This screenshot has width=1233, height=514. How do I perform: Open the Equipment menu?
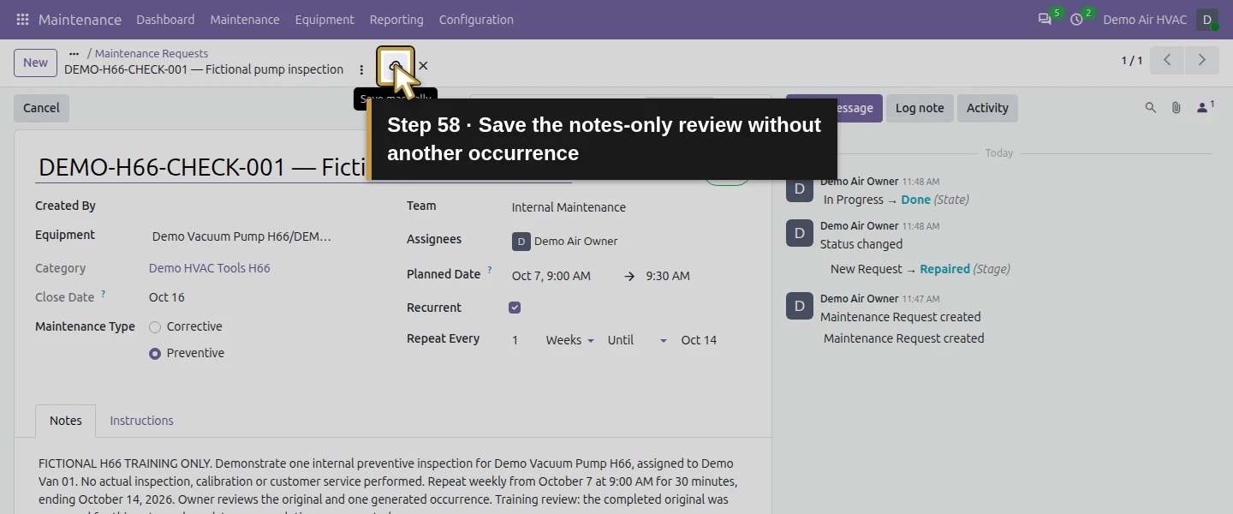click(x=325, y=20)
